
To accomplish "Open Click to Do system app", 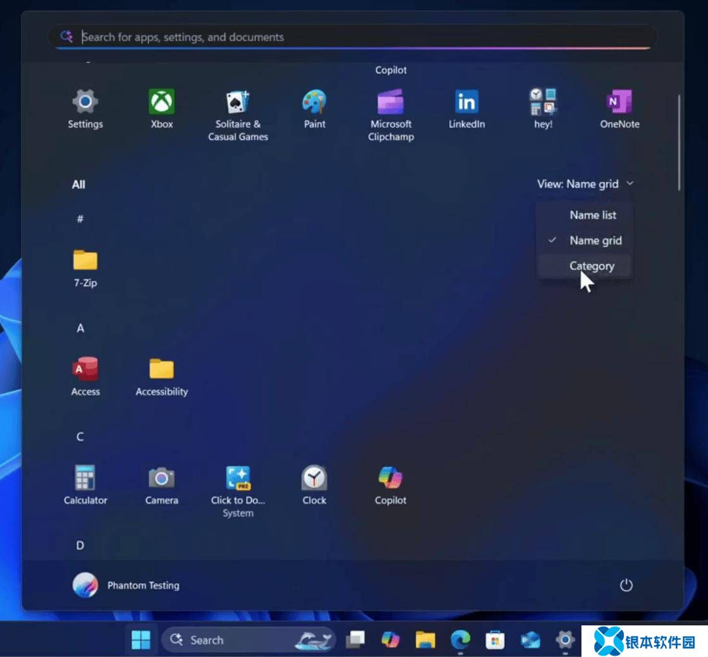I will tap(238, 492).
